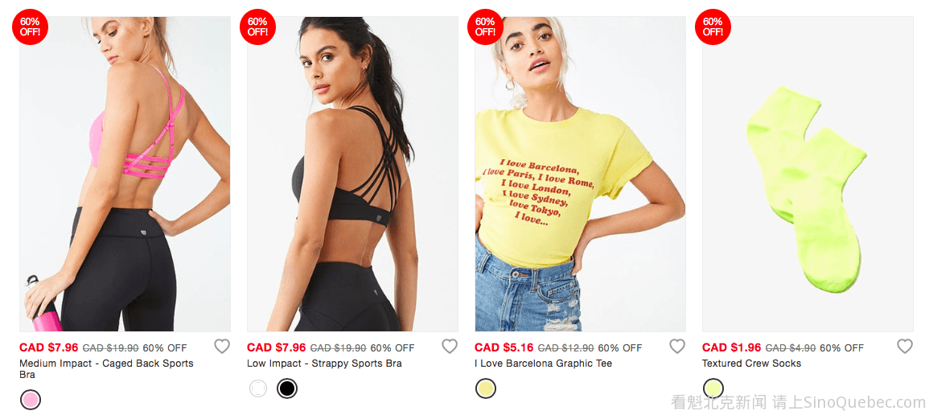929x415 pixels.
Task: Add Strappy Sports Bra to wishlist heart
Action: [450, 347]
